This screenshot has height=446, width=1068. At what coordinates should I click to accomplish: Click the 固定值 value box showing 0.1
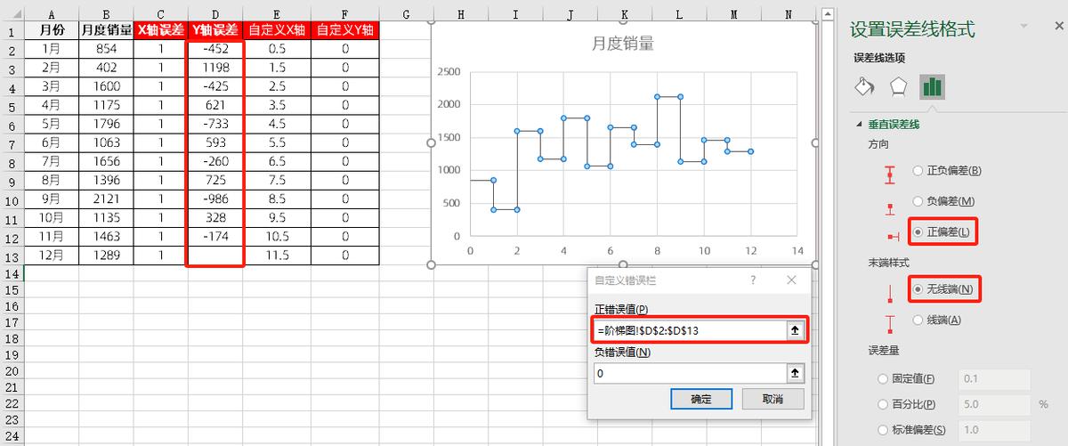pyautogui.click(x=994, y=379)
